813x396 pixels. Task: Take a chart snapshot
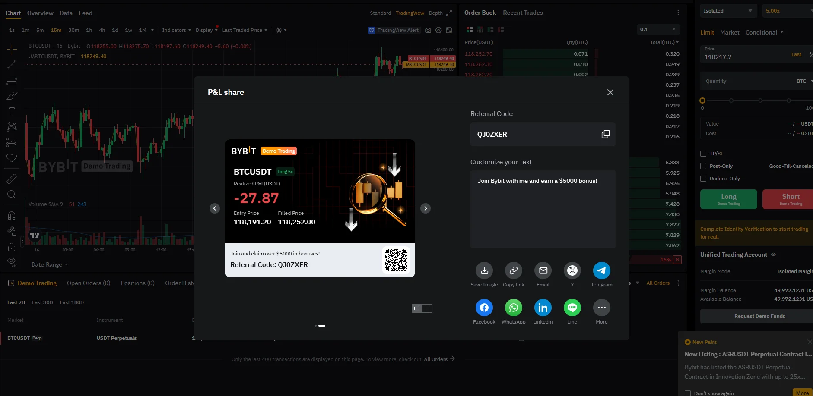pos(428,30)
